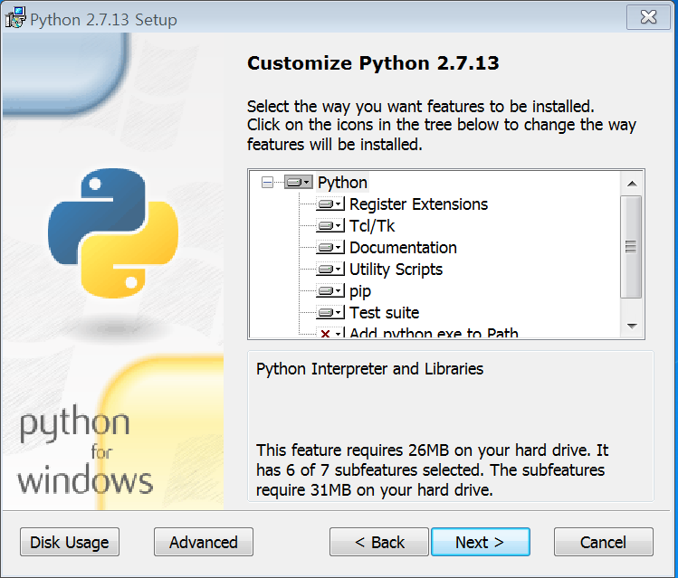Click the feature tree scroll-up arrow
This screenshot has width=678, height=578.
pyautogui.click(x=632, y=184)
